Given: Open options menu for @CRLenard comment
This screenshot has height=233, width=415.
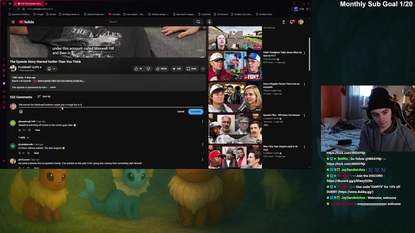Looking at the screenshot, I should coord(203,160).
